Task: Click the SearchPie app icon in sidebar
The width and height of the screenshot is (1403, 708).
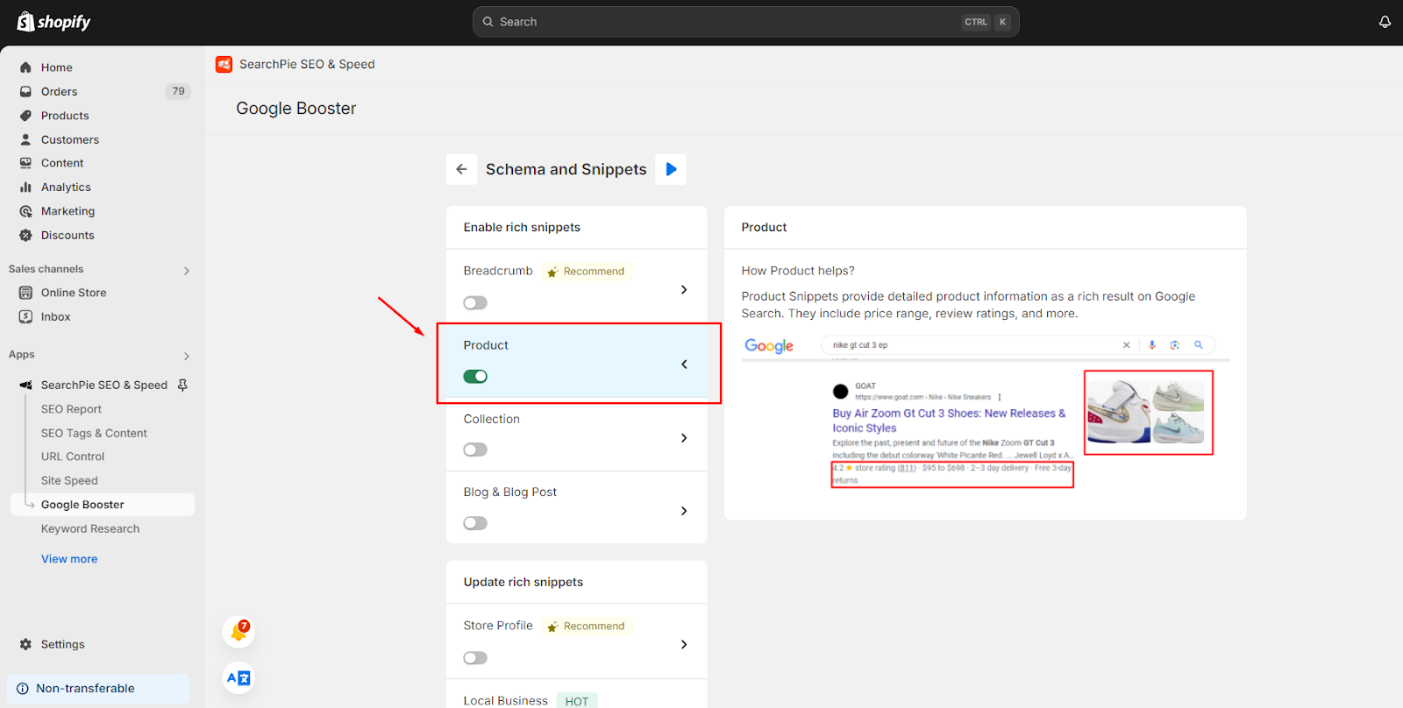Action: [25, 385]
